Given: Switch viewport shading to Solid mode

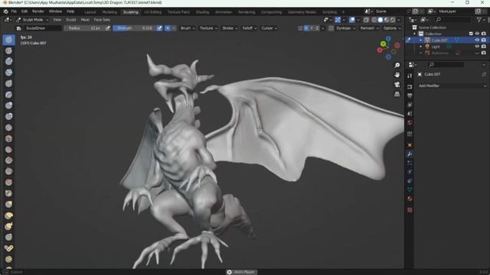Looking at the screenshot, I should tap(381, 20).
